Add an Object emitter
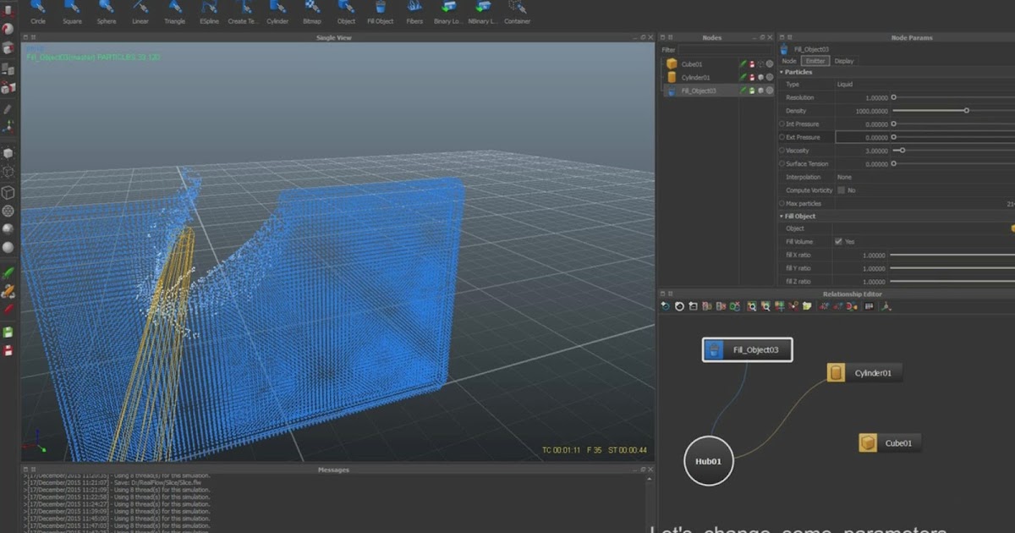 (x=346, y=12)
